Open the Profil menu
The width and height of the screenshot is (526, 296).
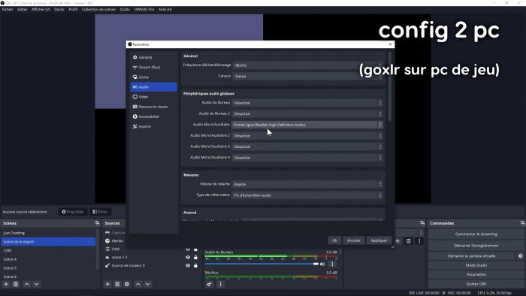73,9
